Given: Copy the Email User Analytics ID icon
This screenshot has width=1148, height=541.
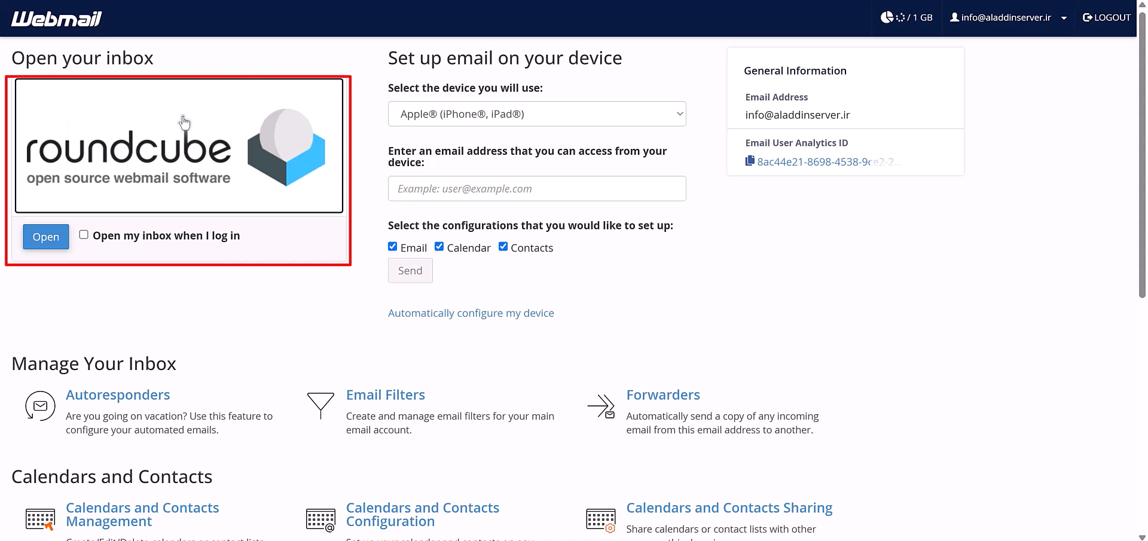Looking at the screenshot, I should tap(750, 161).
